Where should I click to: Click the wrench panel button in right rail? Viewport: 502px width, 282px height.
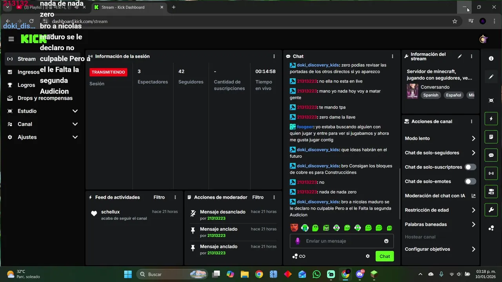tap(491, 210)
